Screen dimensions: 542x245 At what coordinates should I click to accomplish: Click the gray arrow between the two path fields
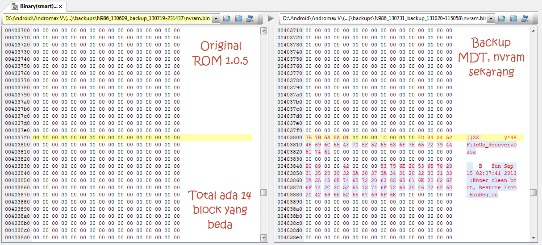pos(271,18)
